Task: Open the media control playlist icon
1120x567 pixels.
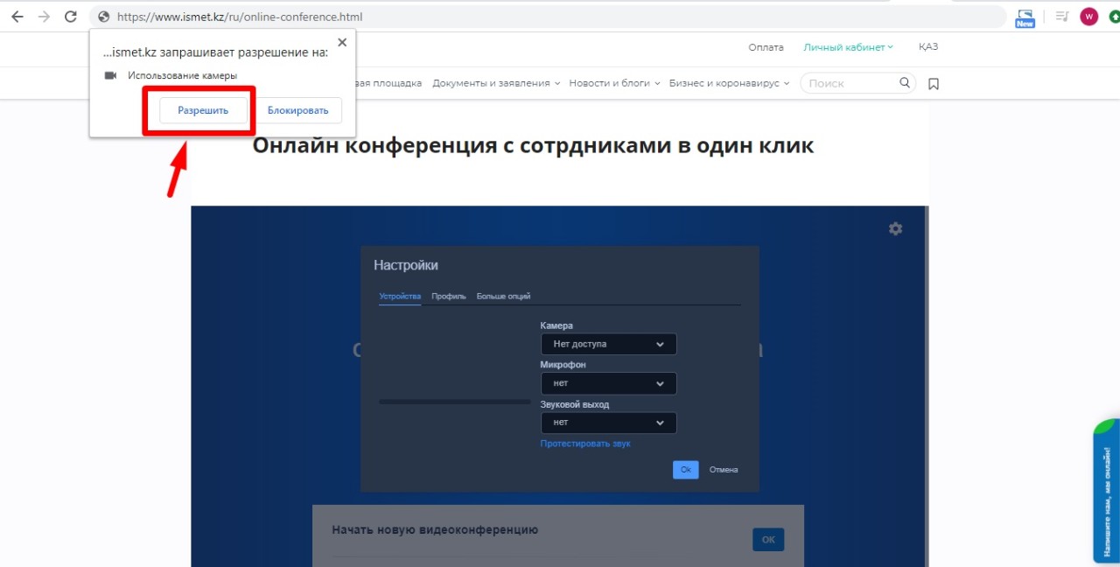Action: pos(1061,17)
